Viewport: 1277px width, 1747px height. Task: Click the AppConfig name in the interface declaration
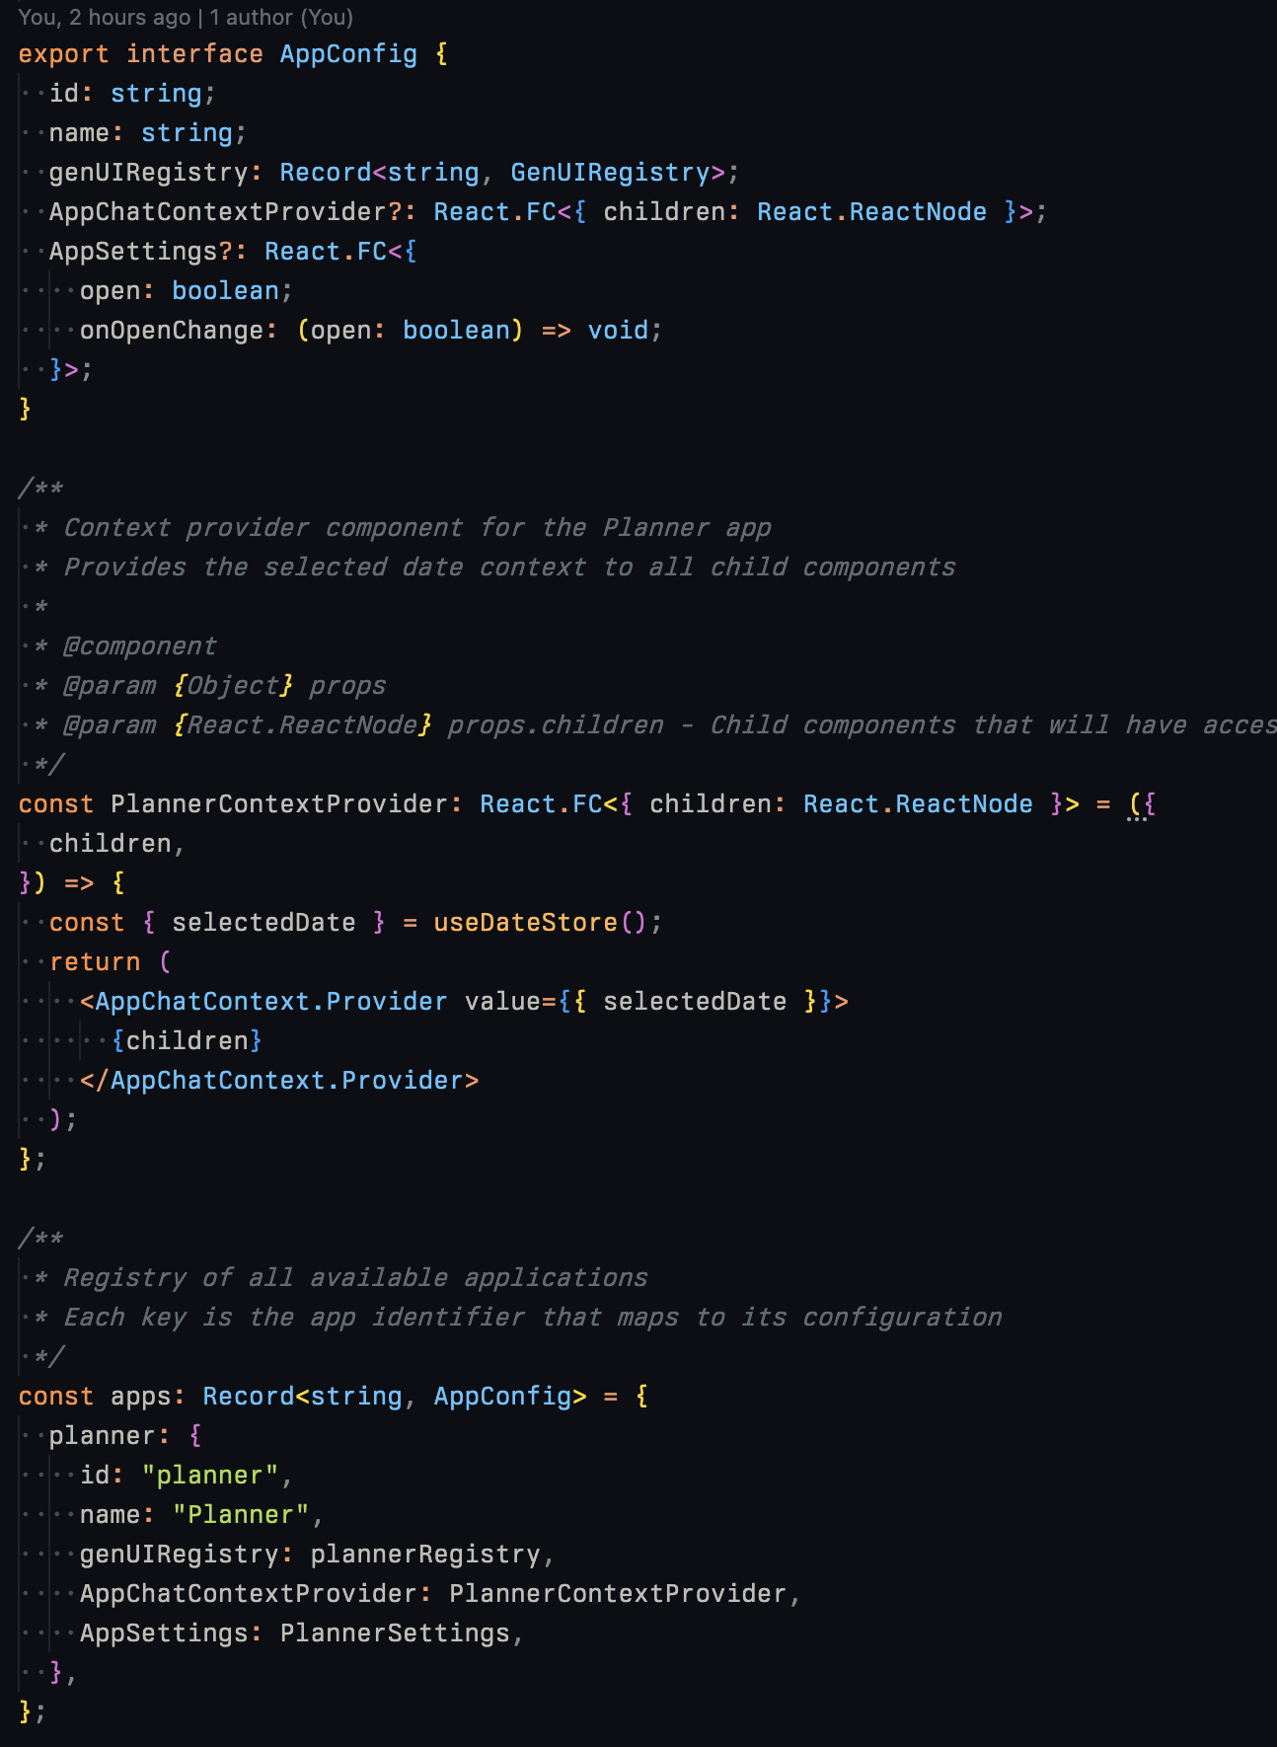348,54
